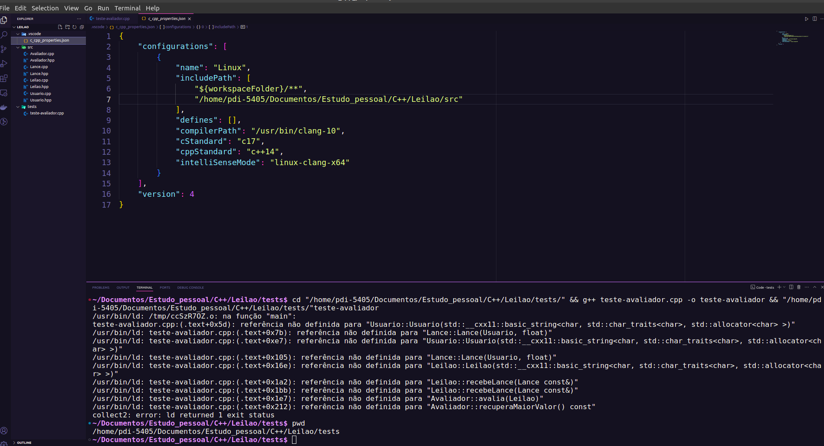This screenshot has width=824, height=446.
Task: Place cursor on line 16 "version" text
Action: click(x=159, y=194)
